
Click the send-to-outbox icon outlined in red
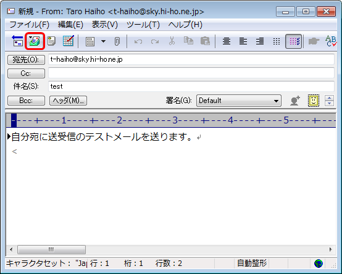tap(35, 41)
